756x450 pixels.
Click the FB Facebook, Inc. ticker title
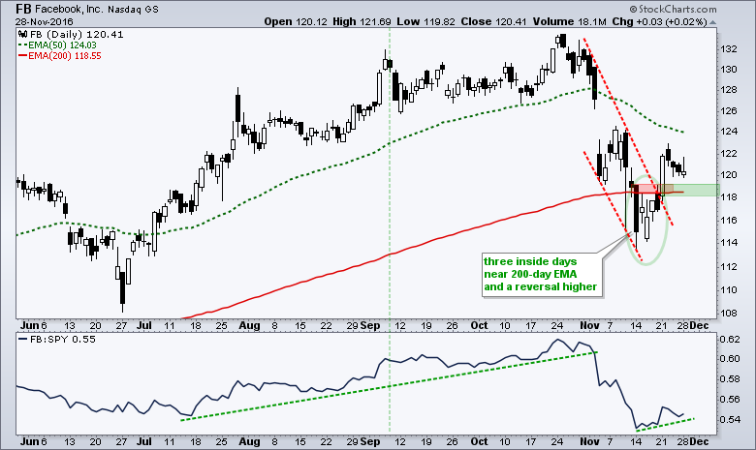[59, 9]
